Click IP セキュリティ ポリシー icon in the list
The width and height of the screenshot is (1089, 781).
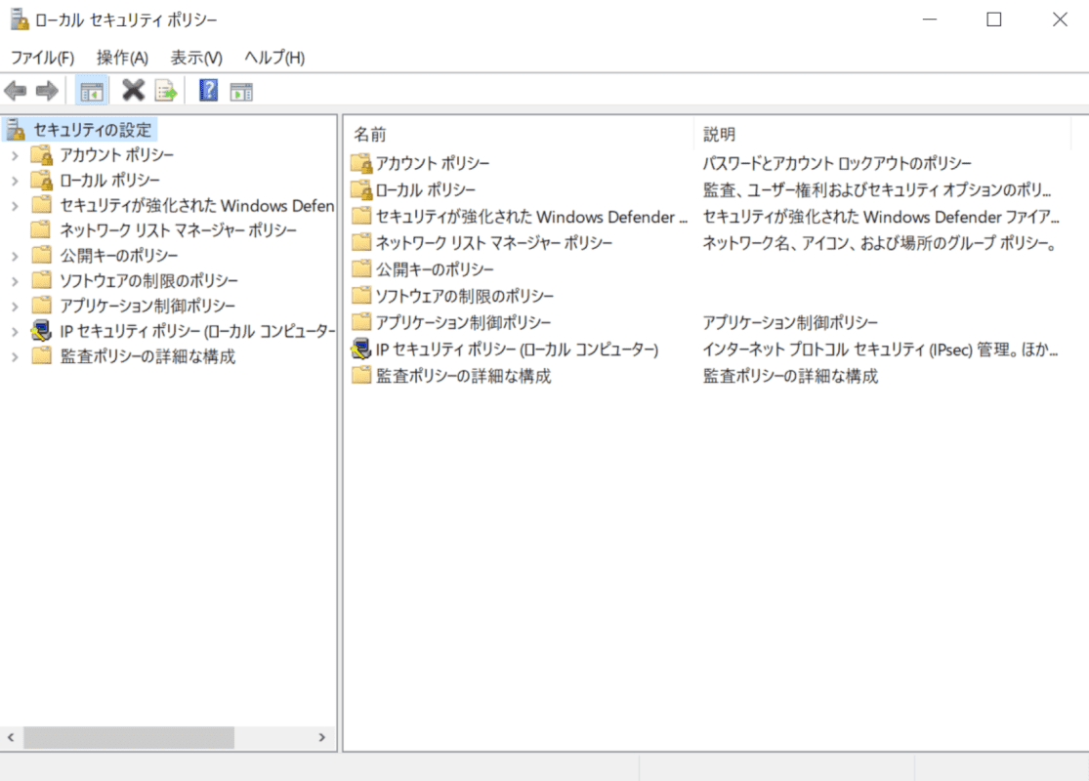(x=361, y=349)
